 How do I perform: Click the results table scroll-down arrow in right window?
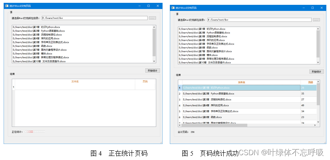coord(318,122)
